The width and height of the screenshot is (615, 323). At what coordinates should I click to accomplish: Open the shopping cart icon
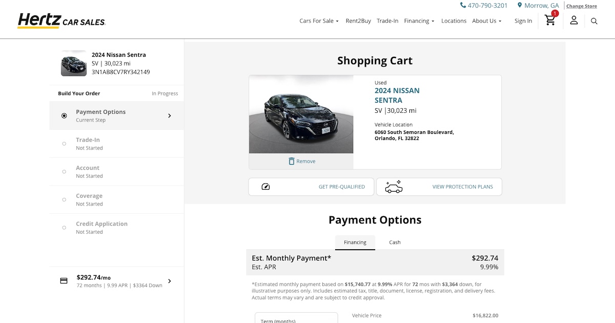[x=549, y=20]
